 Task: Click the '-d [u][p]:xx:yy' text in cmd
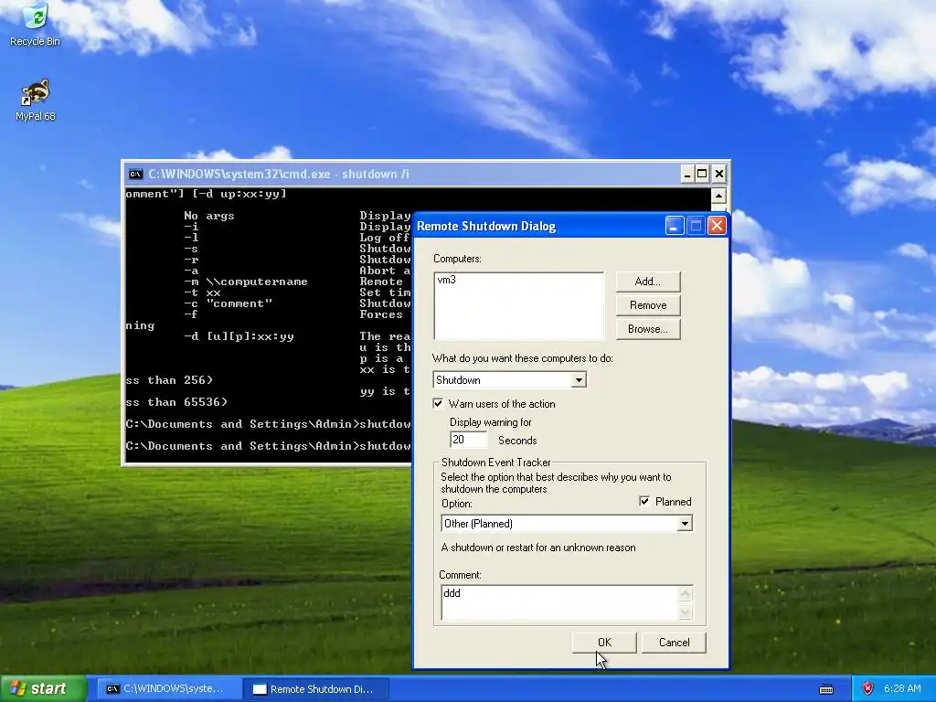click(x=239, y=336)
